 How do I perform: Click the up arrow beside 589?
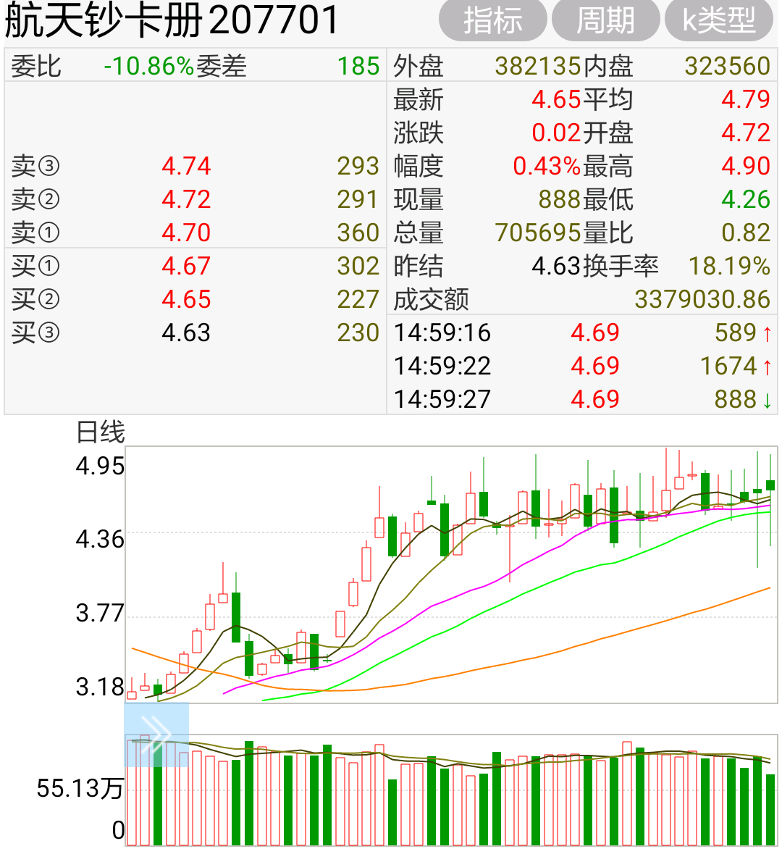pyautogui.click(x=768, y=333)
